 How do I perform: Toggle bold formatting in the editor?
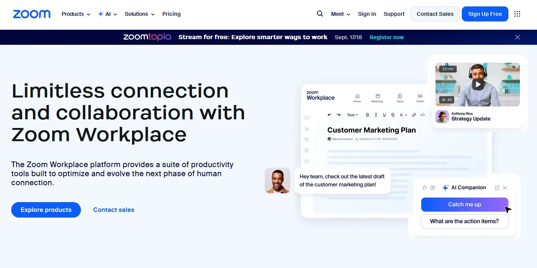click(367, 115)
